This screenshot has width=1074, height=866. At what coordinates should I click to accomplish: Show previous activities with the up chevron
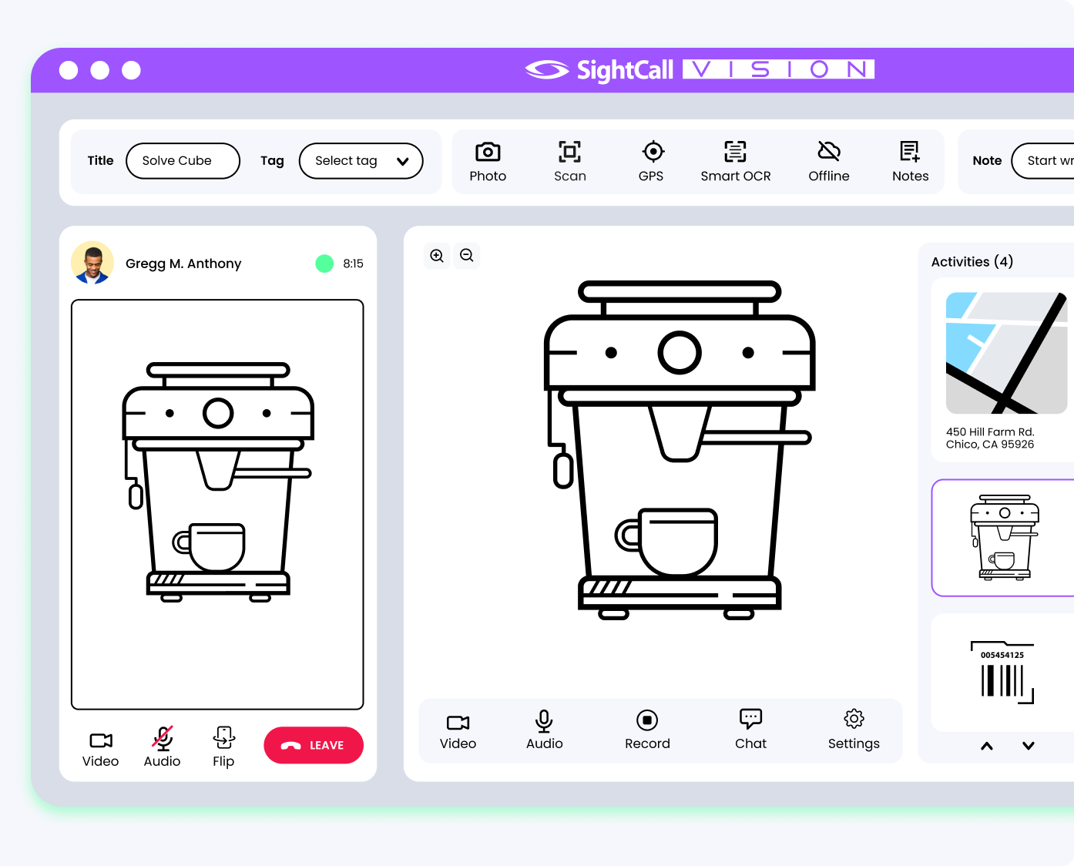click(x=987, y=746)
